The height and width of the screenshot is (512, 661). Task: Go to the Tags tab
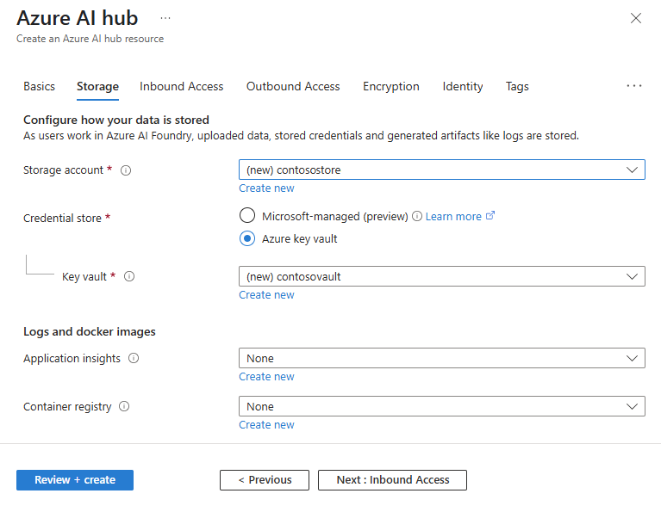point(517,86)
